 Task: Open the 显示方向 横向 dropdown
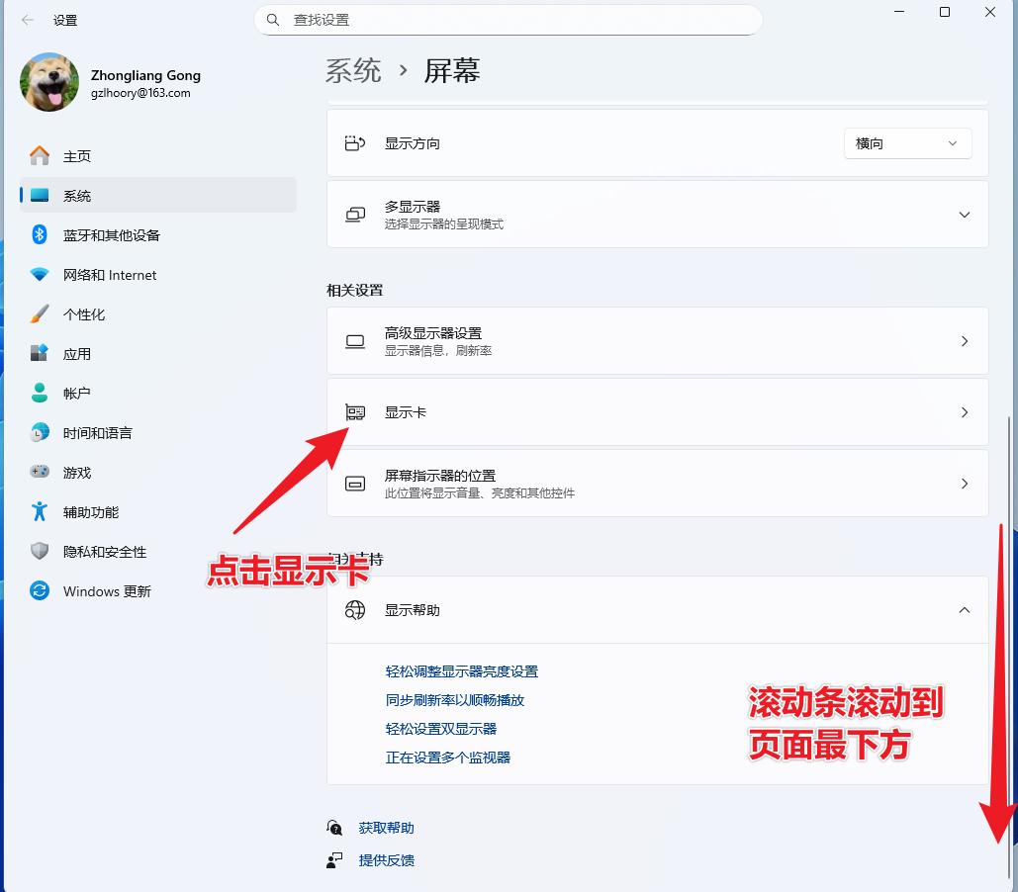point(907,143)
